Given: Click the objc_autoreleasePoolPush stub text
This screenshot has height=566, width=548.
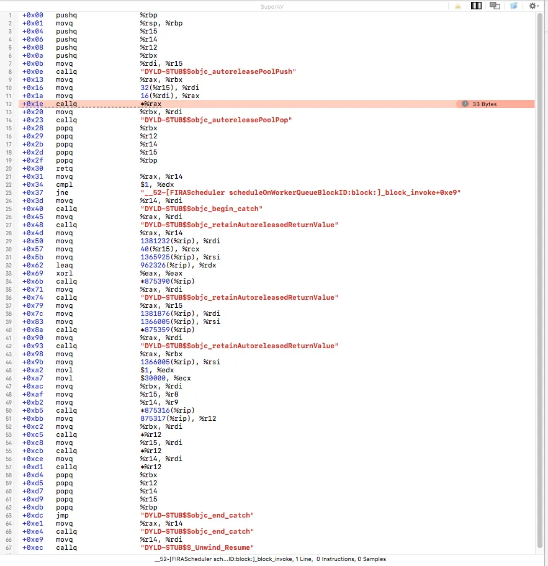Looking at the screenshot, I should coord(218,71).
